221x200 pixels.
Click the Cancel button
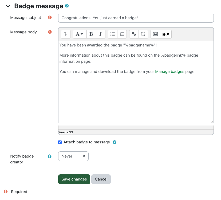[101, 179]
